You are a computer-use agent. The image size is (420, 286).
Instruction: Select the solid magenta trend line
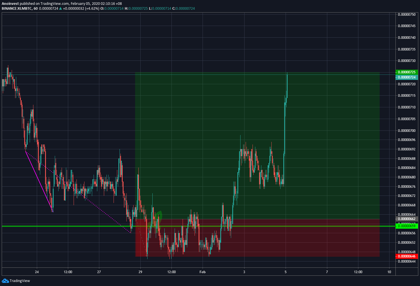tap(39, 182)
